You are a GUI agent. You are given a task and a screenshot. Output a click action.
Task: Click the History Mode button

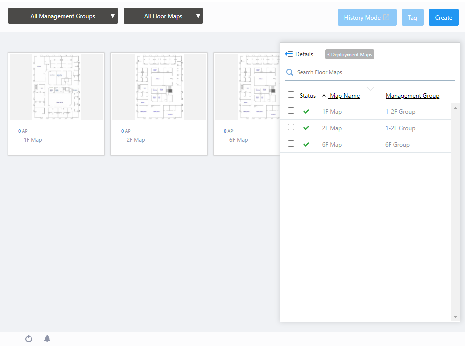tap(367, 17)
